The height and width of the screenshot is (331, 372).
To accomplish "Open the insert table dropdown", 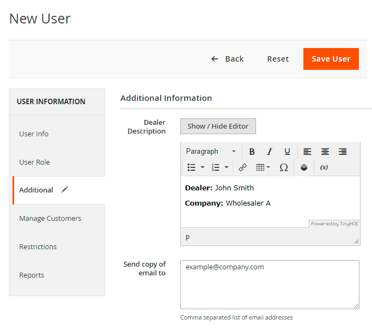I will (263, 167).
